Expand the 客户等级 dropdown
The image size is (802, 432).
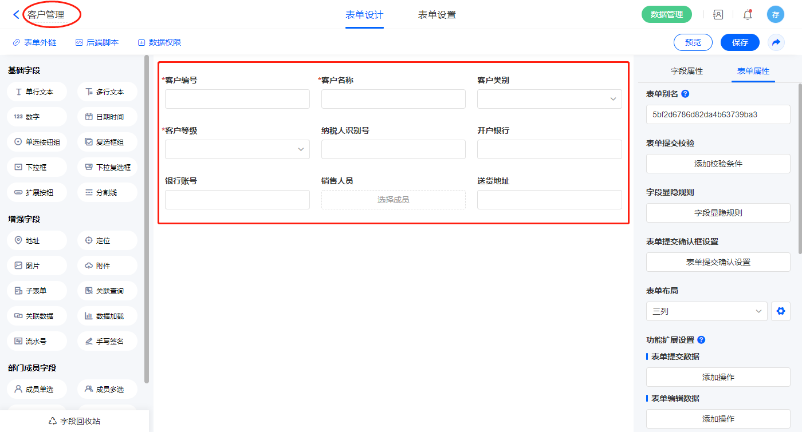pos(237,149)
